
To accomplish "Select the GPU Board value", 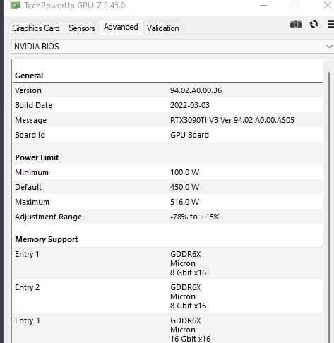I will coord(189,135).
